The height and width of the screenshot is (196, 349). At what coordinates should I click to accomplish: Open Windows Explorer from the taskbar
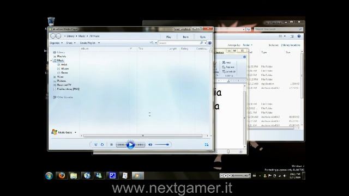(x=74, y=175)
